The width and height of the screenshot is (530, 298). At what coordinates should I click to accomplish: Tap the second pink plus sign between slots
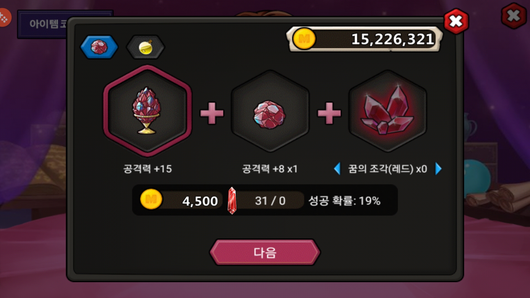pyautogui.click(x=329, y=113)
